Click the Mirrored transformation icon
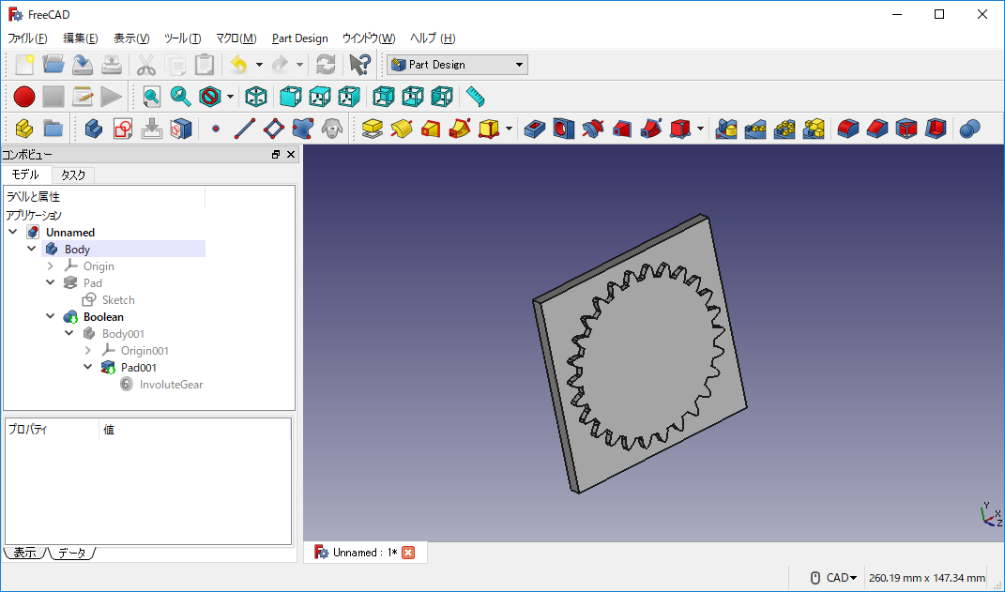1005x592 pixels. click(725, 129)
